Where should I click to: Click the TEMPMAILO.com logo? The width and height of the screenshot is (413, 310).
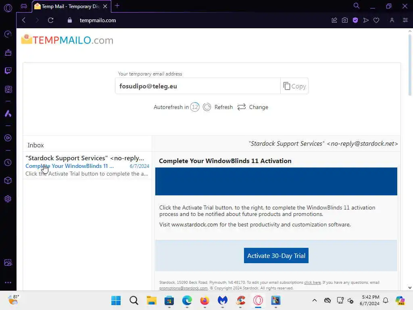tap(67, 40)
